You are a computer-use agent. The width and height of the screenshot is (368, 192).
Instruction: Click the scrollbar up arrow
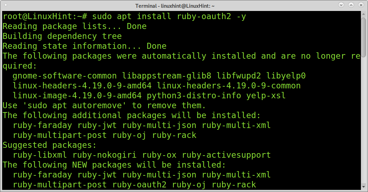pos(363,13)
